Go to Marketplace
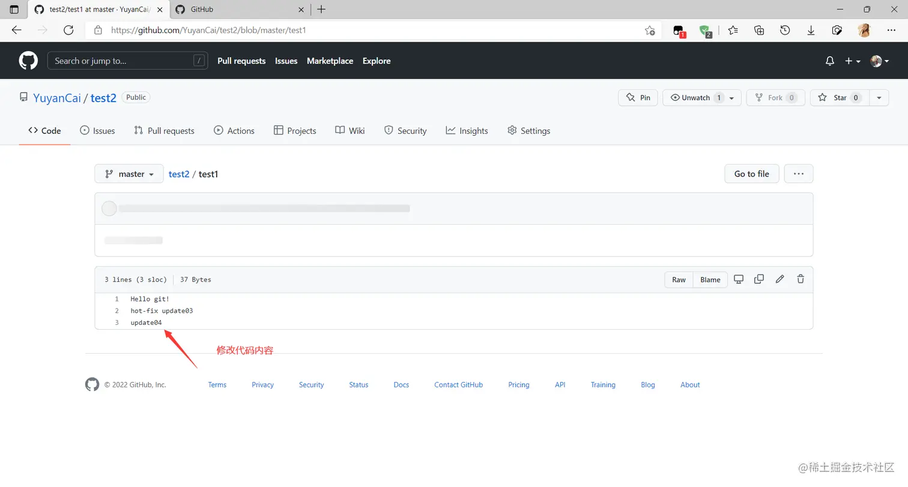This screenshot has height=487, width=908. coord(330,61)
